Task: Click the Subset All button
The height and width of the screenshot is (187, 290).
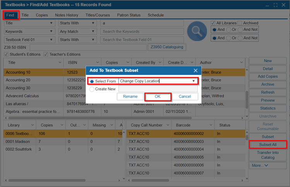Action: 268,144
